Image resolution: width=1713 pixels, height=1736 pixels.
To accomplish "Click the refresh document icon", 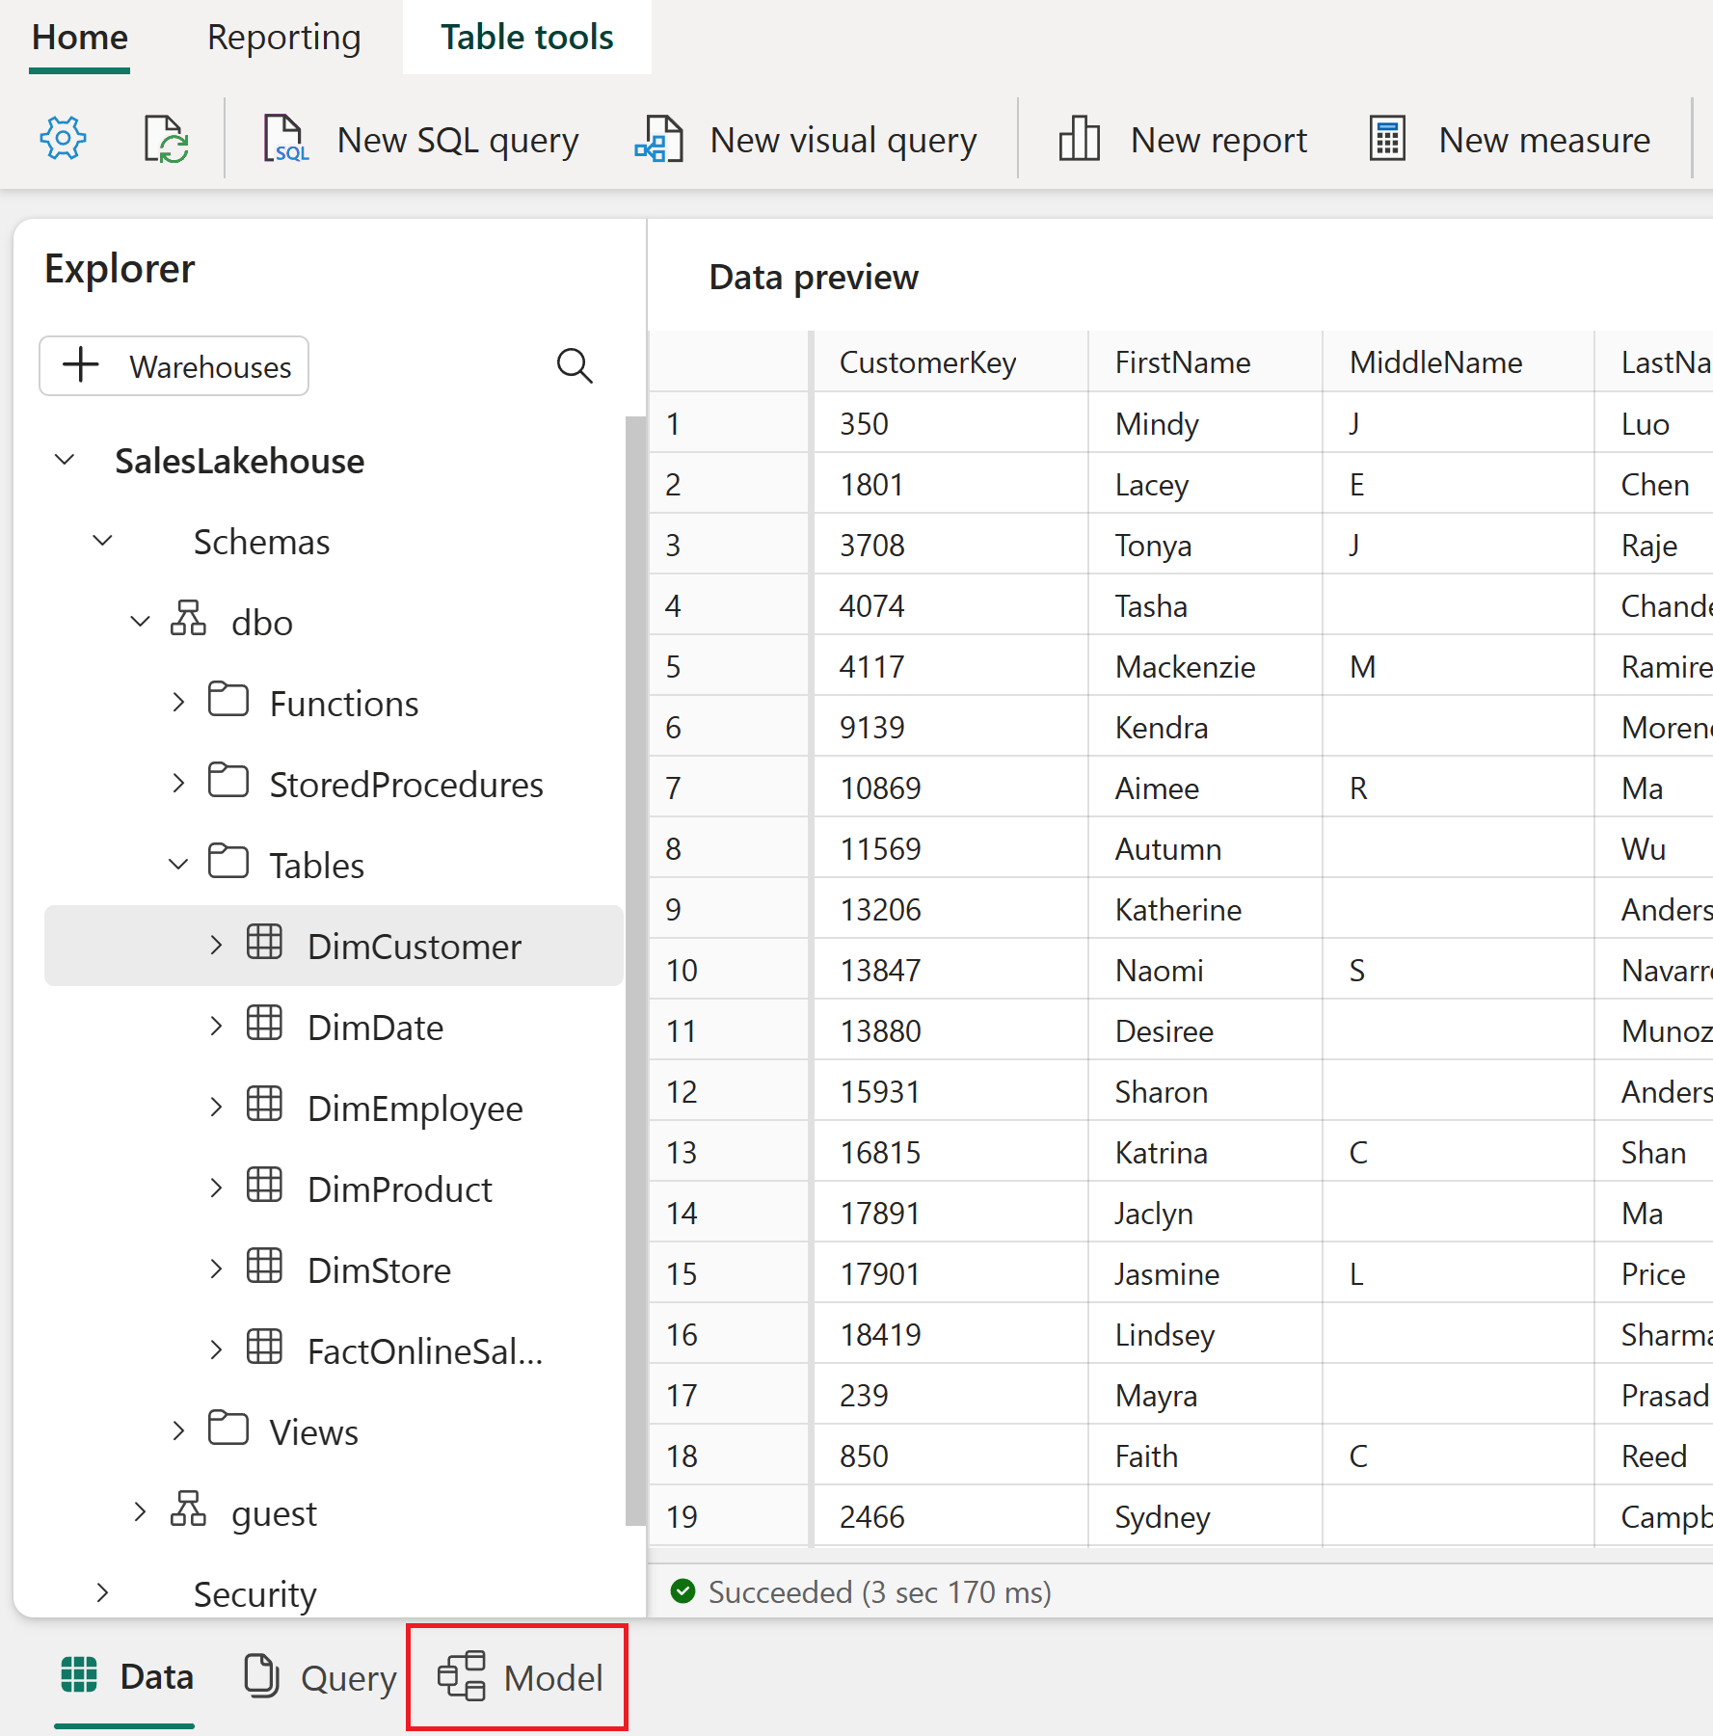I will point(166,140).
